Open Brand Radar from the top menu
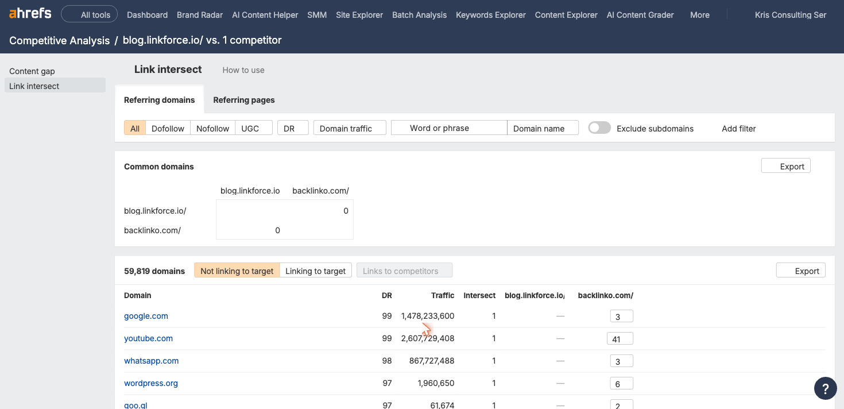Screen dimensions: 844x409 tap(200, 15)
